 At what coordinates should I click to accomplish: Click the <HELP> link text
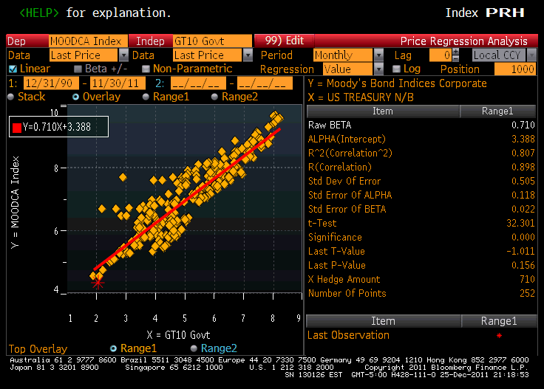[39, 13]
